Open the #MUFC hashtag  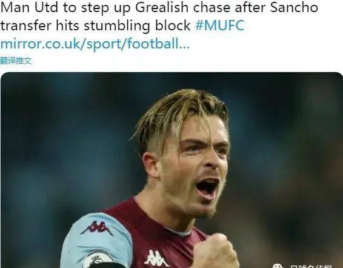(220, 25)
